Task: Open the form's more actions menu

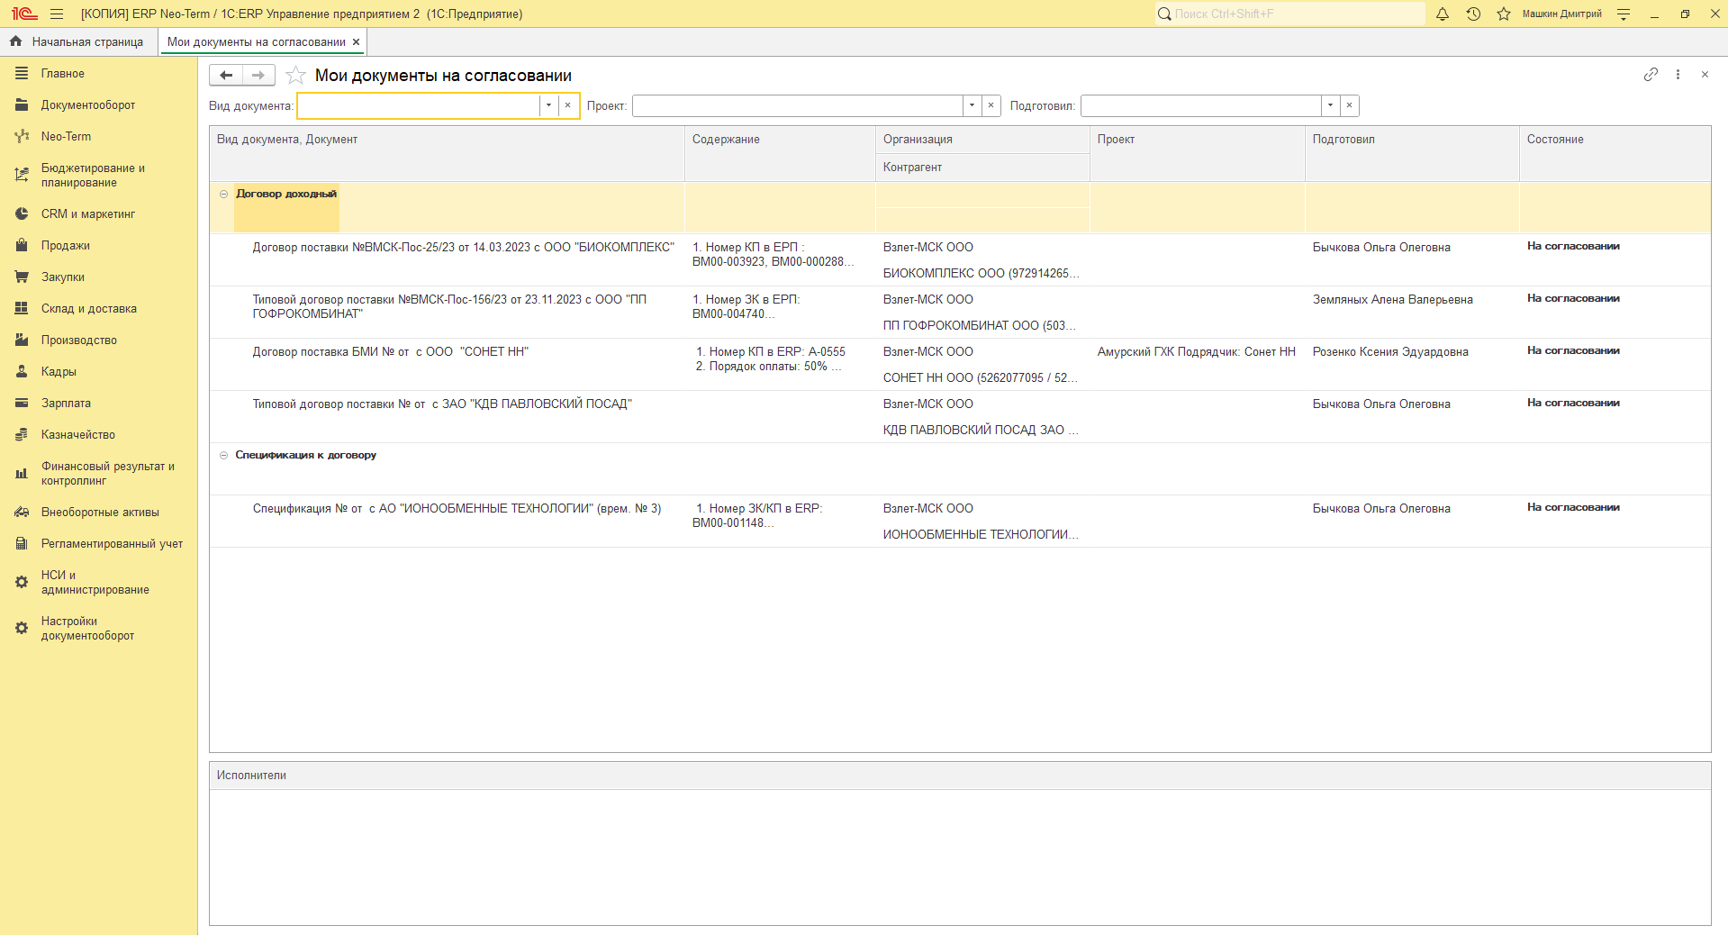Action: pyautogui.click(x=1678, y=75)
